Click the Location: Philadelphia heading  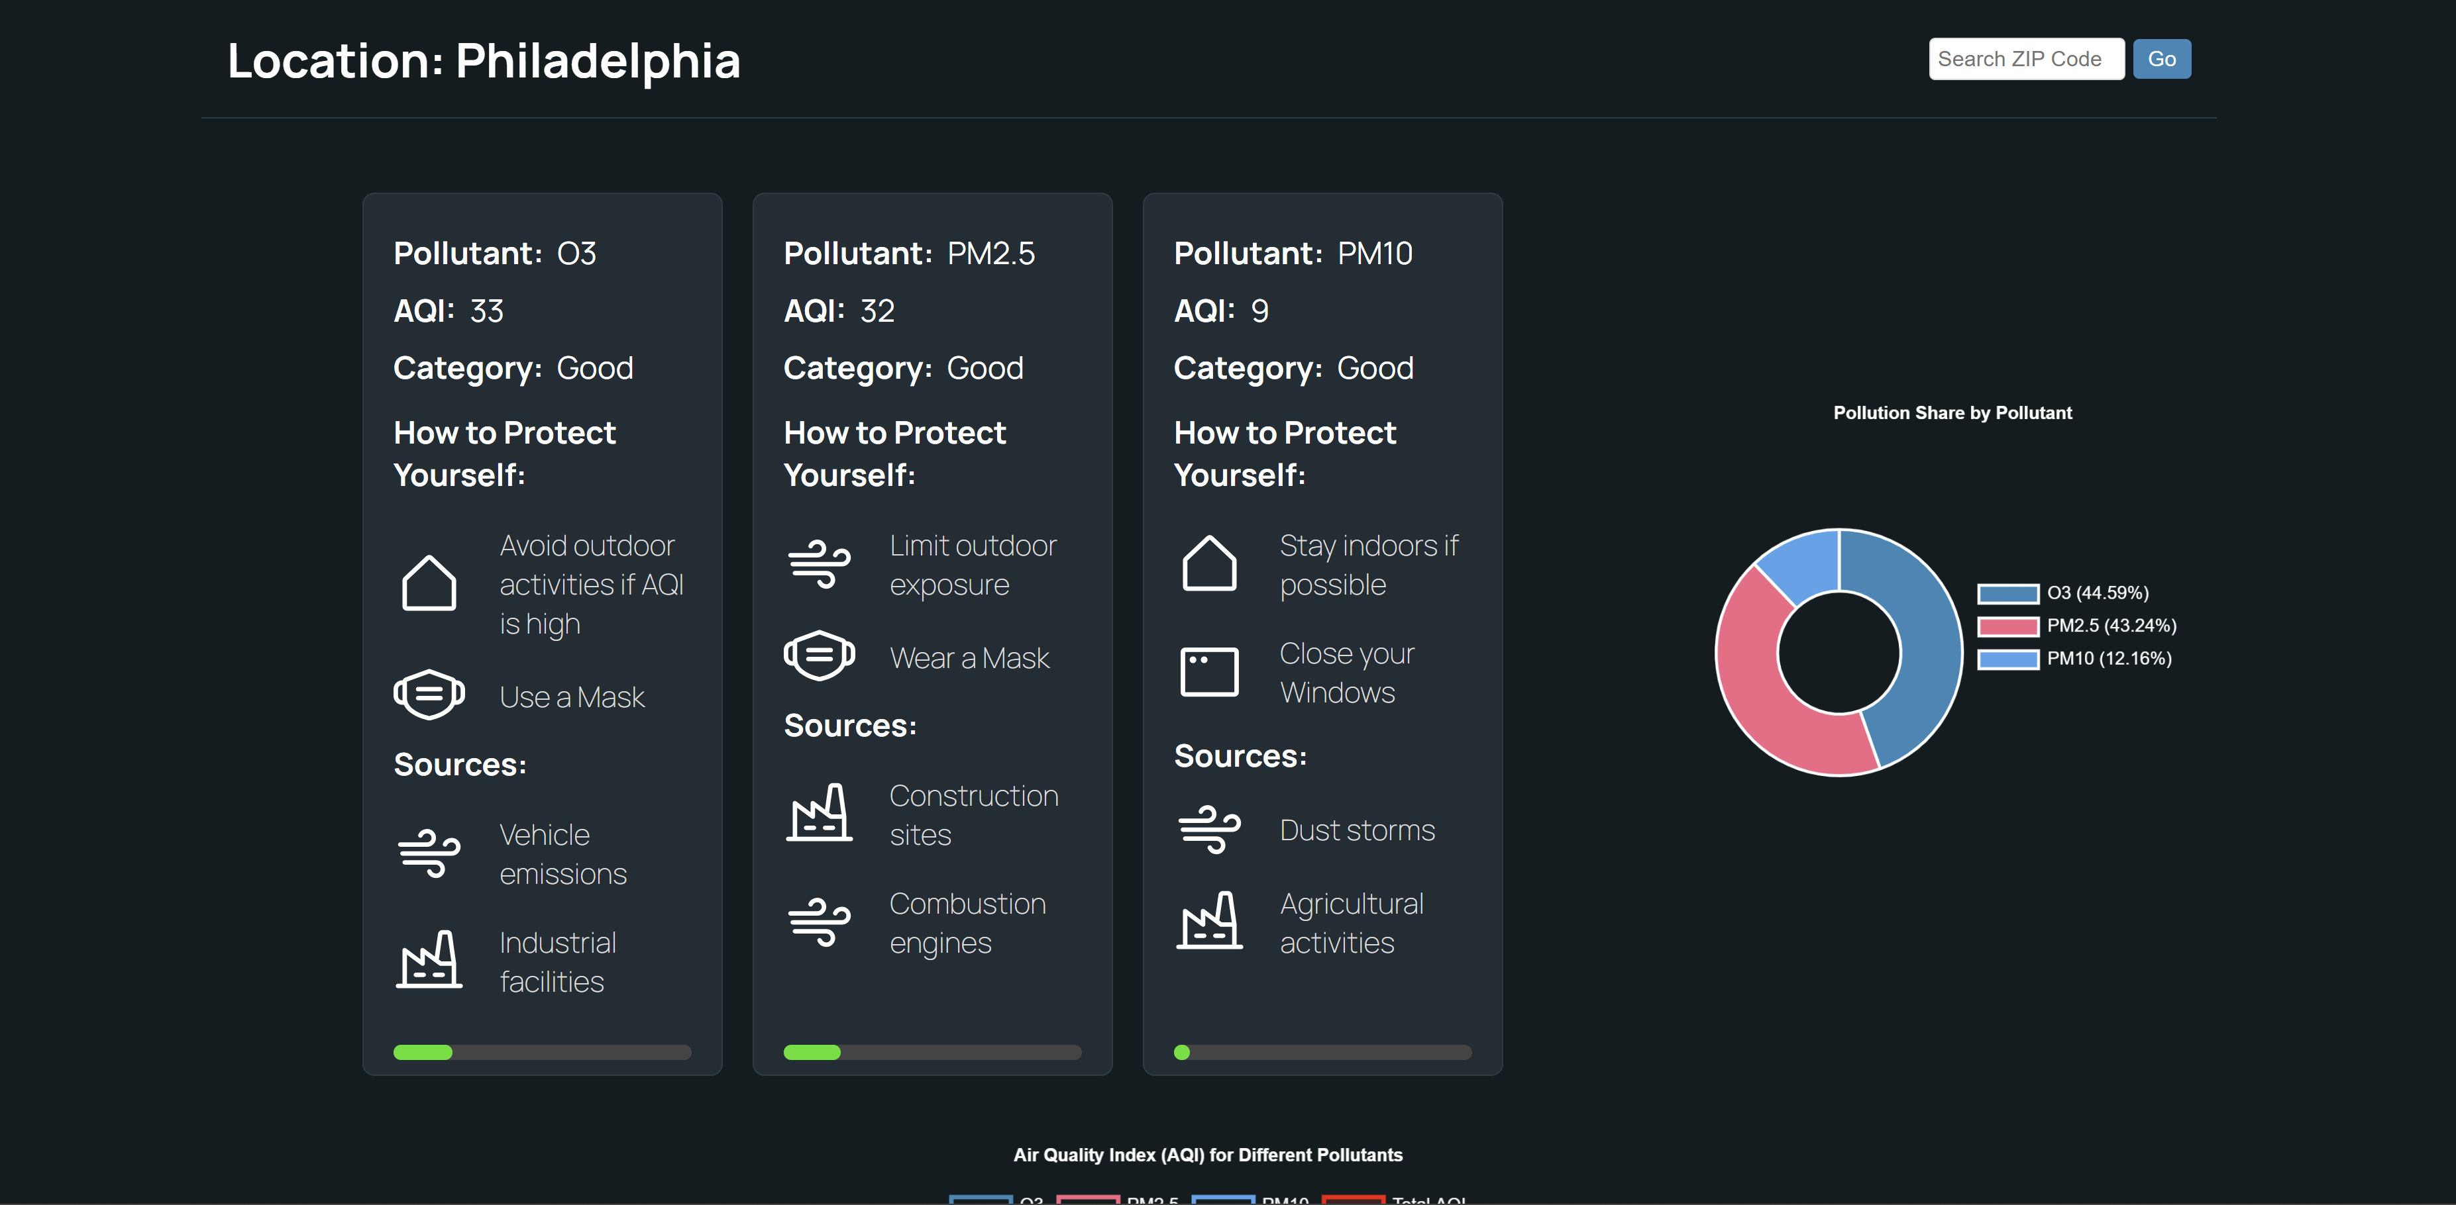(484, 61)
